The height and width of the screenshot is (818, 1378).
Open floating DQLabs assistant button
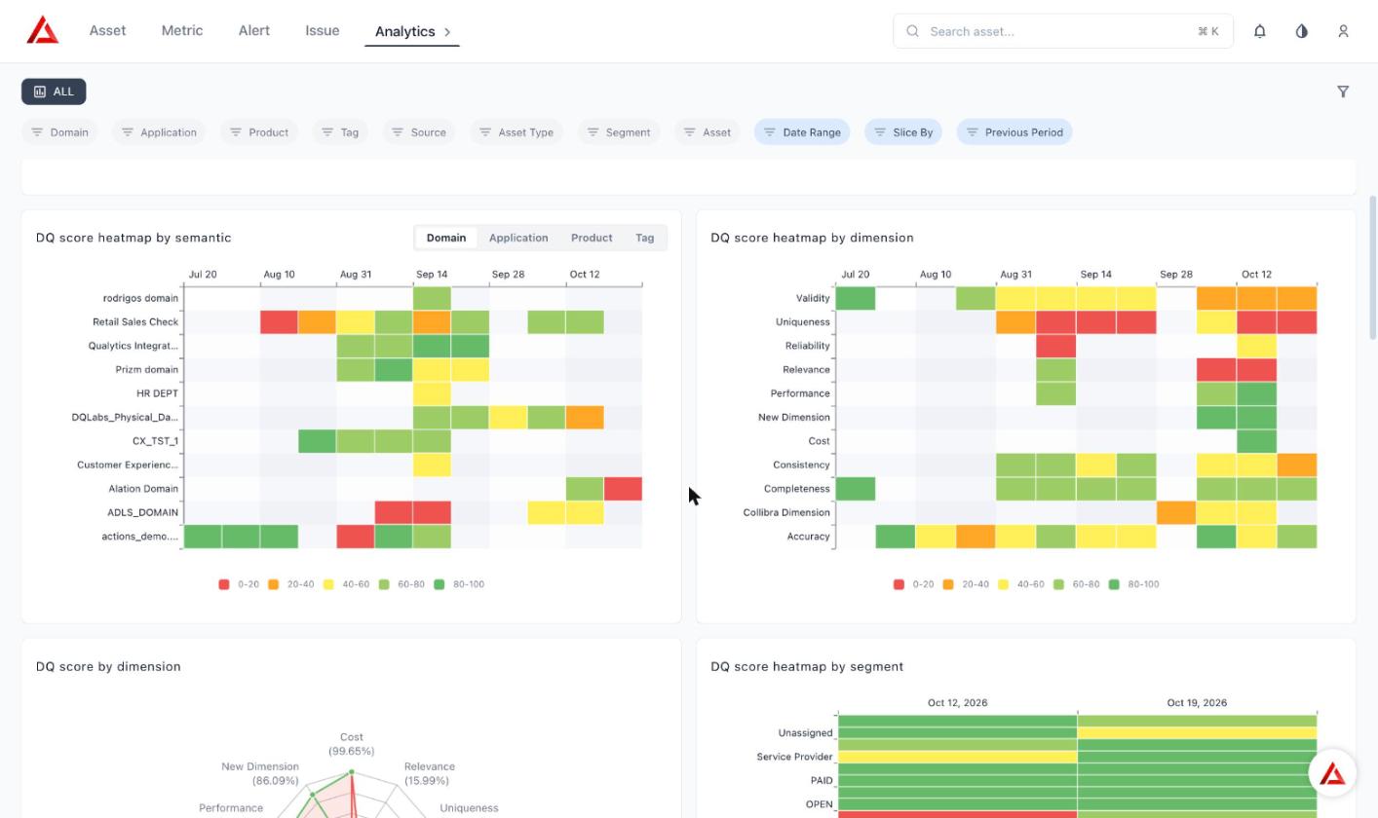pos(1332,774)
